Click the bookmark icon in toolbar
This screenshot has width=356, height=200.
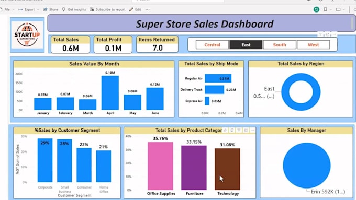pos(325,9)
